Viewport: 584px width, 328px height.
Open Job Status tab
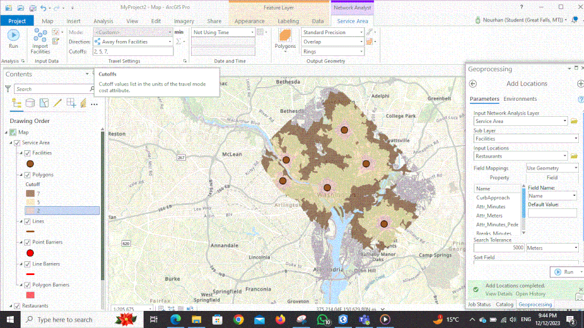click(x=479, y=304)
